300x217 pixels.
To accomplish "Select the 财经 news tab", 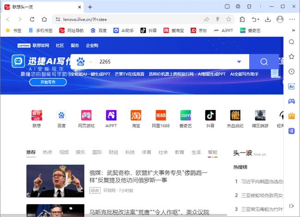I will pyautogui.click(x=114, y=152).
